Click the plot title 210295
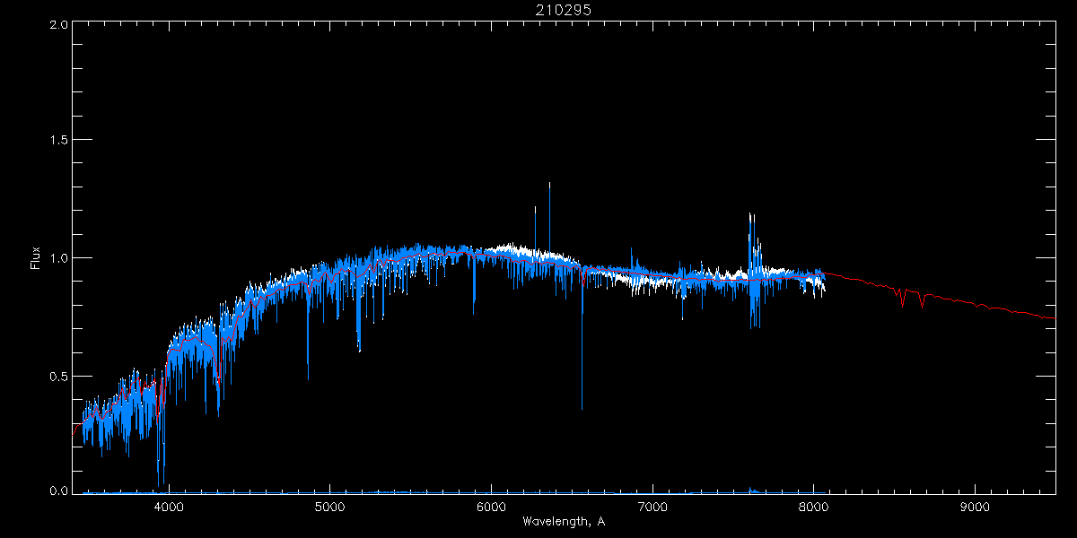Viewport: 1077px width, 538px height. tap(564, 9)
